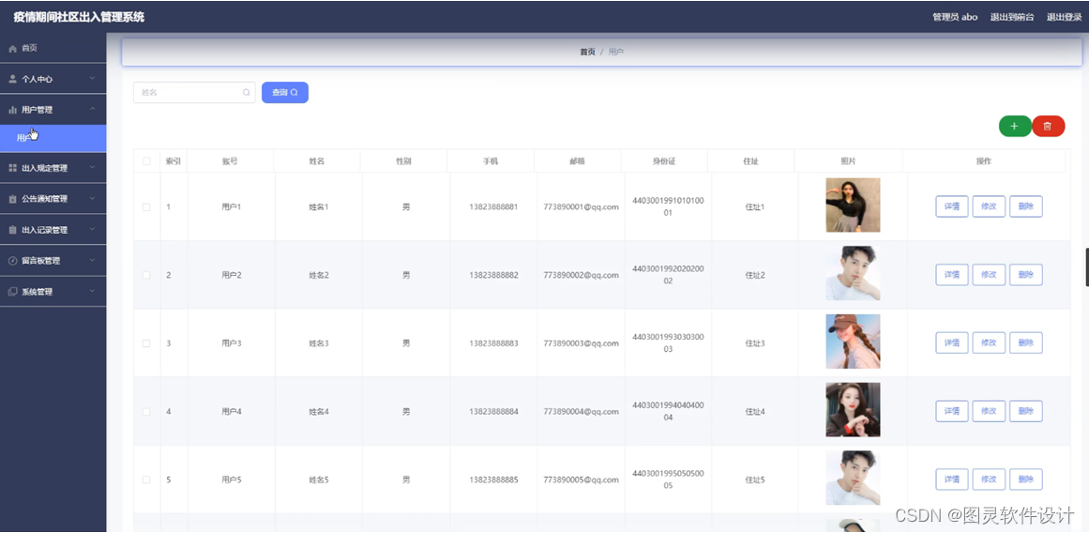Expand the 出入记录管理 chevron

[x=92, y=229]
